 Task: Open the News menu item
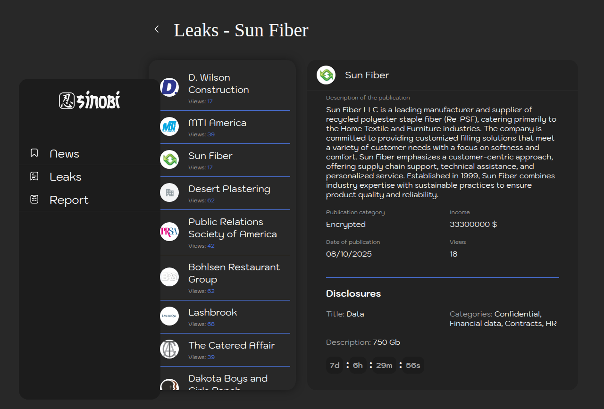click(64, 154)
